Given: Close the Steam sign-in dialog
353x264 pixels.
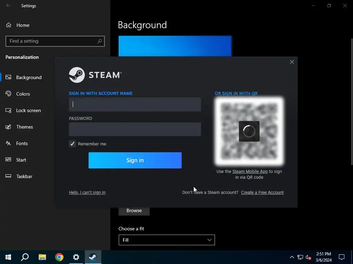Looking at the screenshot, I should tap(292, 62).
